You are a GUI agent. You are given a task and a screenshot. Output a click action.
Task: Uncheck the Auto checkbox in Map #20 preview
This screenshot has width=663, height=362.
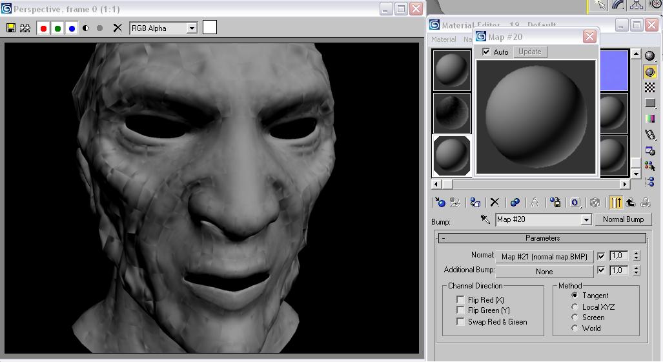[x=486, y=52]
